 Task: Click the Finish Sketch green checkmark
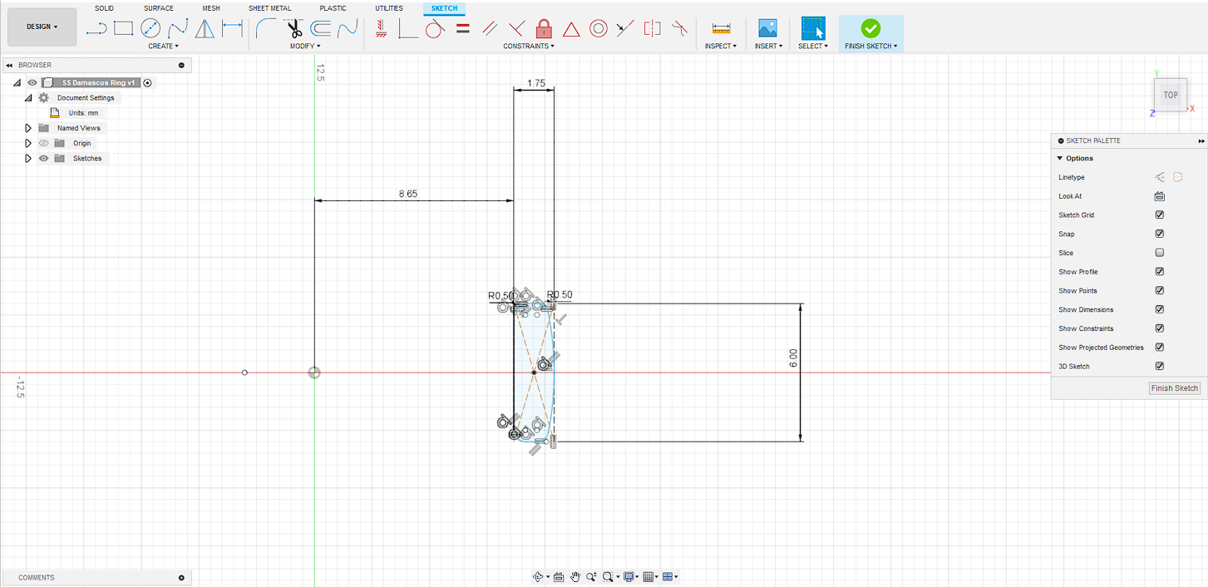(870, 28)
